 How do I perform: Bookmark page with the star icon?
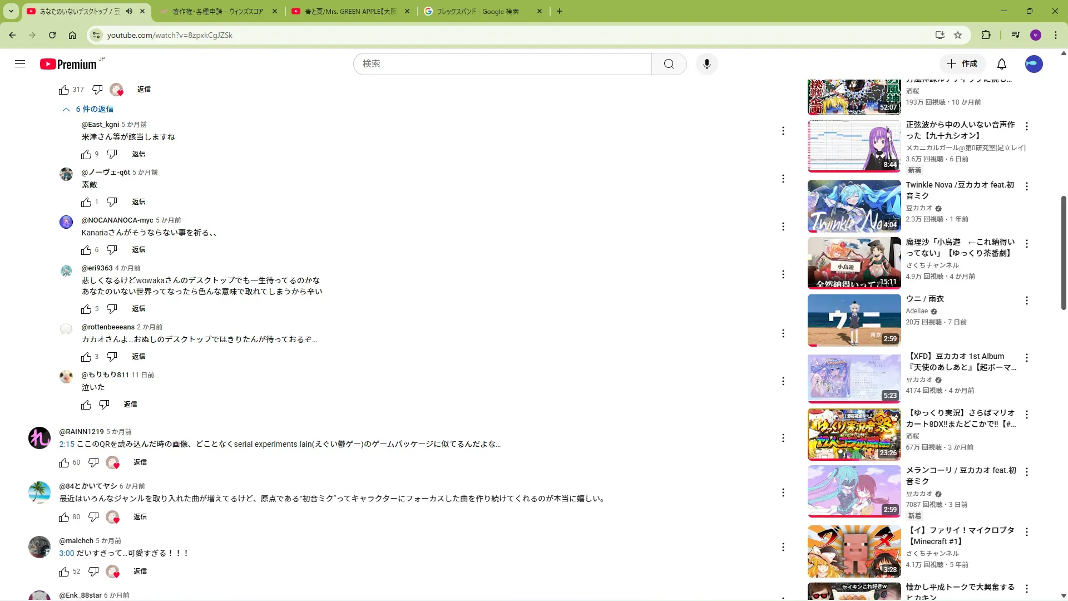coord(958,35)
